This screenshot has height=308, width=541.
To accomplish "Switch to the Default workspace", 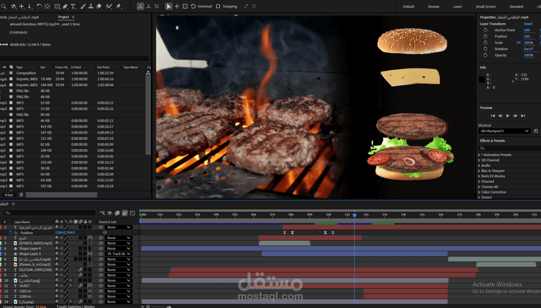I will pos(409,7).
